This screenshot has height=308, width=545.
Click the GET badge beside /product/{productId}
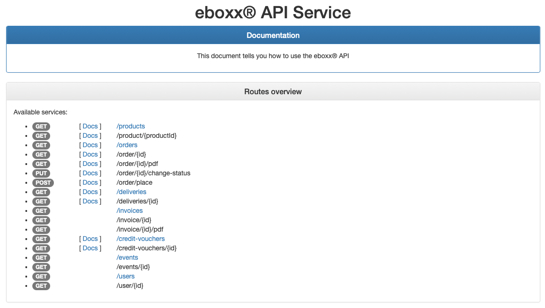point(41,136)
